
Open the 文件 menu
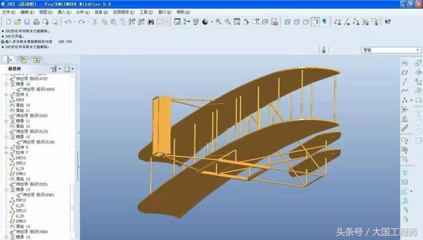pyautogui.click(x=9, y=12)
